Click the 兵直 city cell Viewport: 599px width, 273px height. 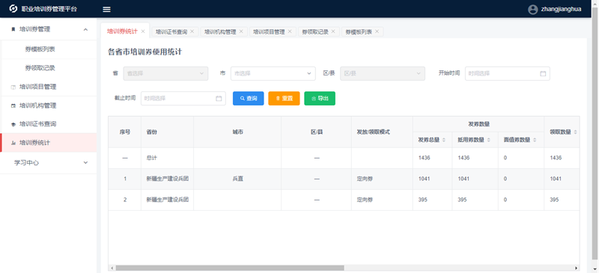[x=237, y=179]
